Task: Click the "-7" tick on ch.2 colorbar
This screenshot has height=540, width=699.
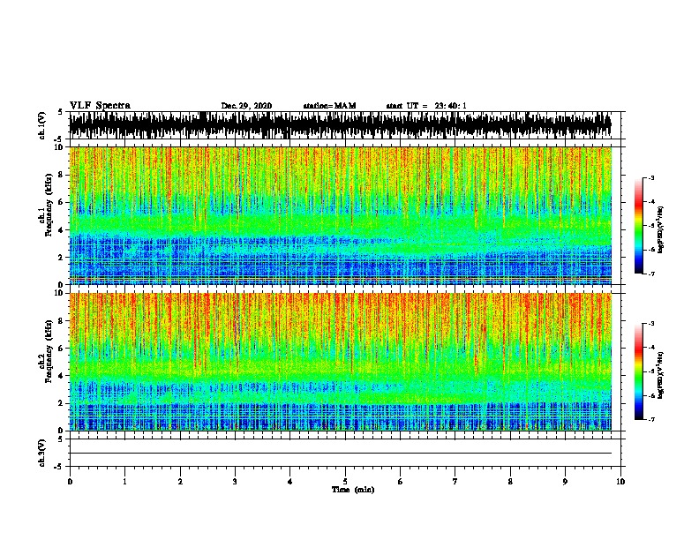Action: (x=651, y=419)
